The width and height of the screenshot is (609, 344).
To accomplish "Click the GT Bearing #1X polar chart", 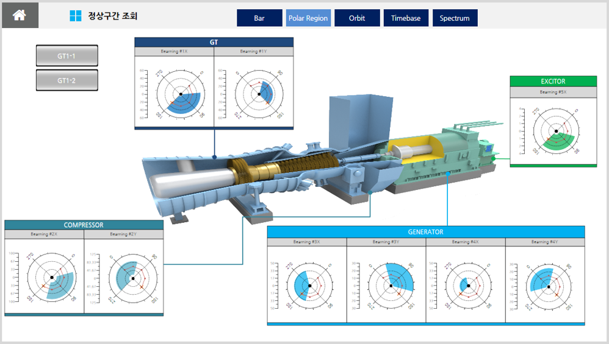I will [x=180, y=94].
